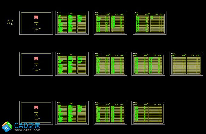Viewport: 206px width, 134px height.
Task: Pick the third sheet in the middle row
Action: point(110,64)
